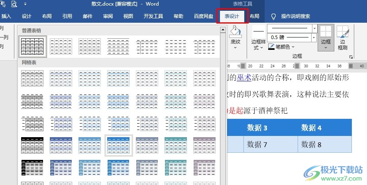Select the black header grid table style
This screenshot has height=185, width=367.
point(32,145)
